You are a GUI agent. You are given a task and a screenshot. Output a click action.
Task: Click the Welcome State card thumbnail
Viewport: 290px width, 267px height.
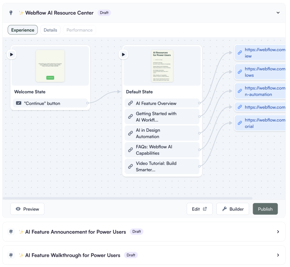pyautogui.click(x=50, y=65)
